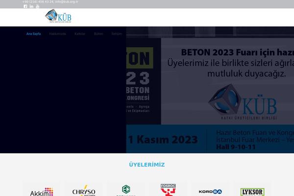Open the Facebook social icon
Image resolution: width=294 pixels, height=196 pixels.
click(x=25, y=6)
